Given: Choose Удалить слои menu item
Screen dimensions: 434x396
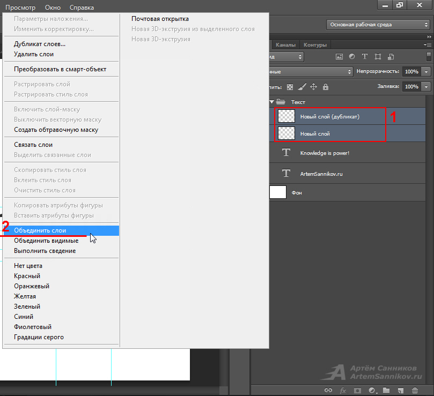Looking at the screenshot, I should [x=61, y=54].
